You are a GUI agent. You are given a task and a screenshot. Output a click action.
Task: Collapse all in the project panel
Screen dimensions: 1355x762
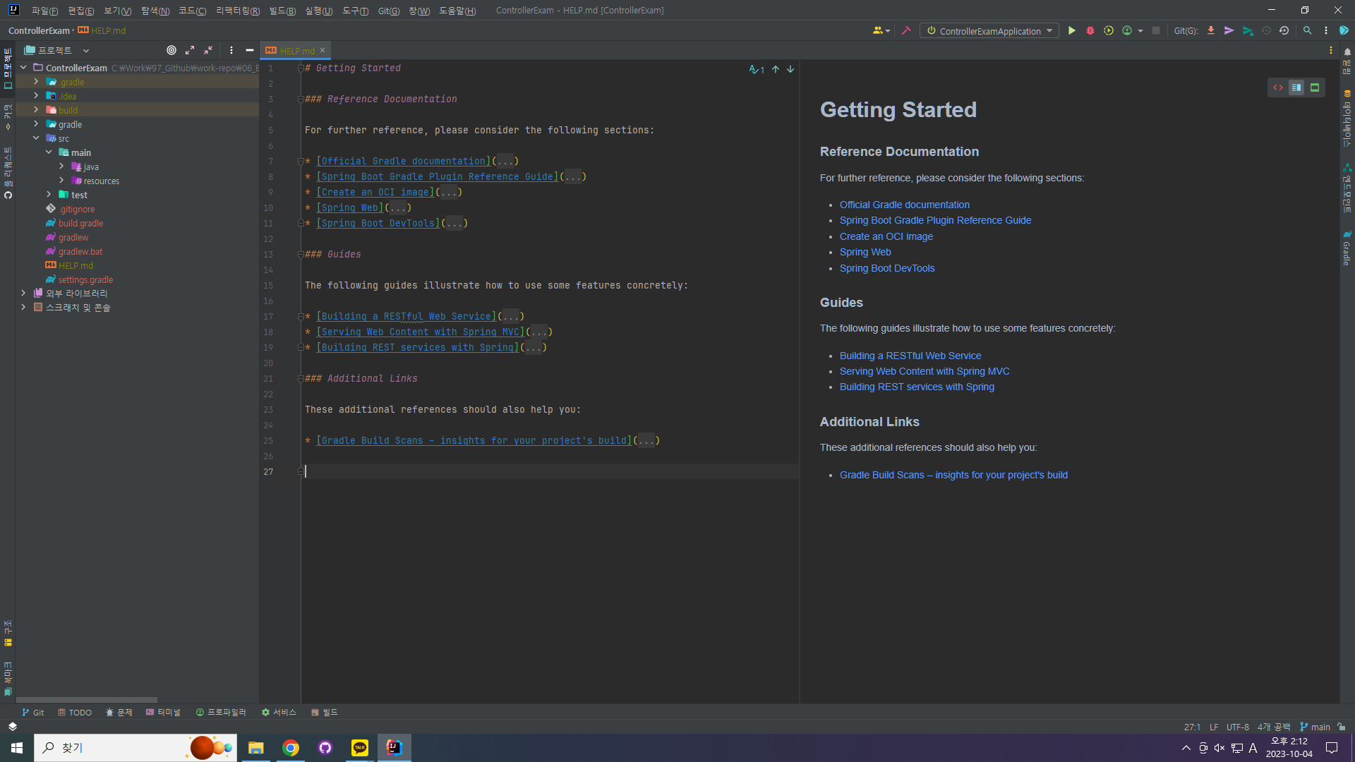point(208,50)
